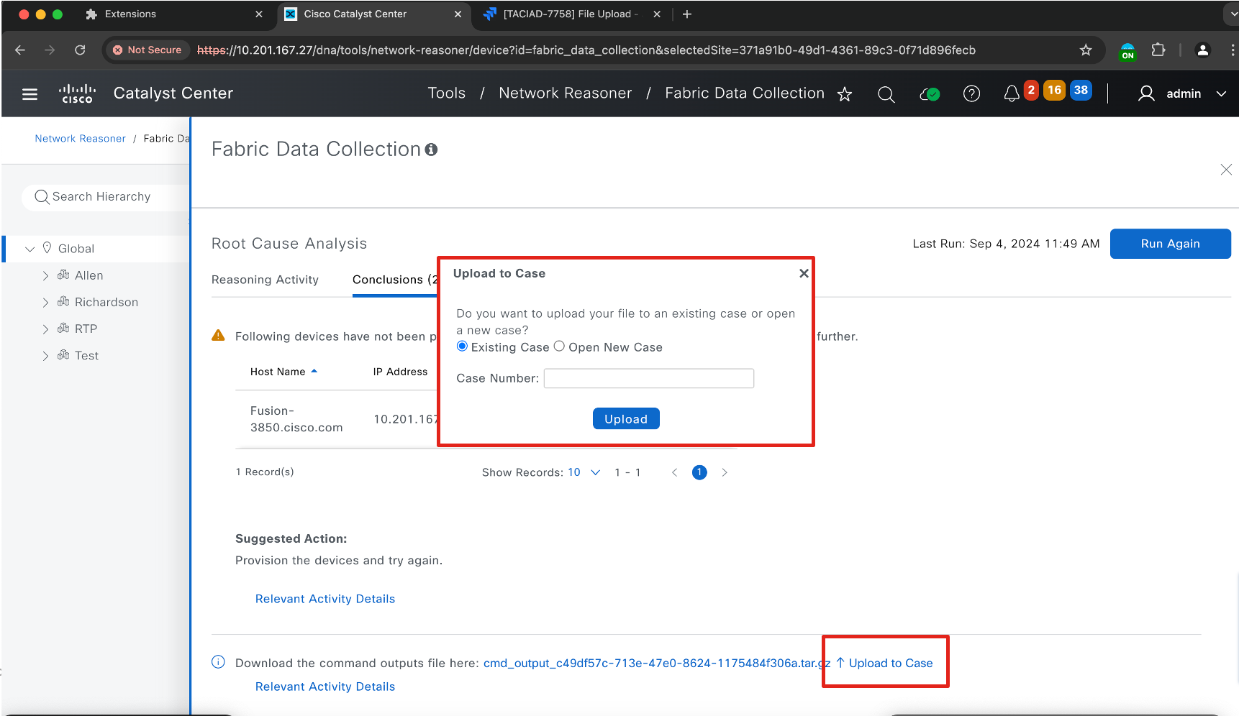
Task: Favorite the Fabric Data Collection page star
Action: tap(845, 94)
